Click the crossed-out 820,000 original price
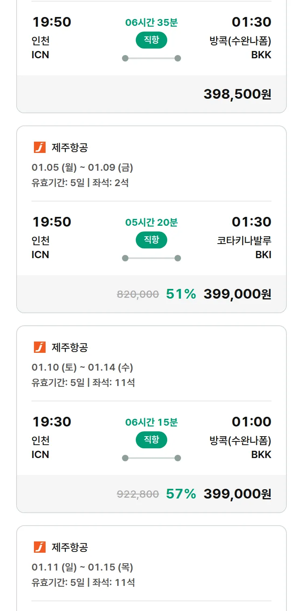 pos(138,295)
